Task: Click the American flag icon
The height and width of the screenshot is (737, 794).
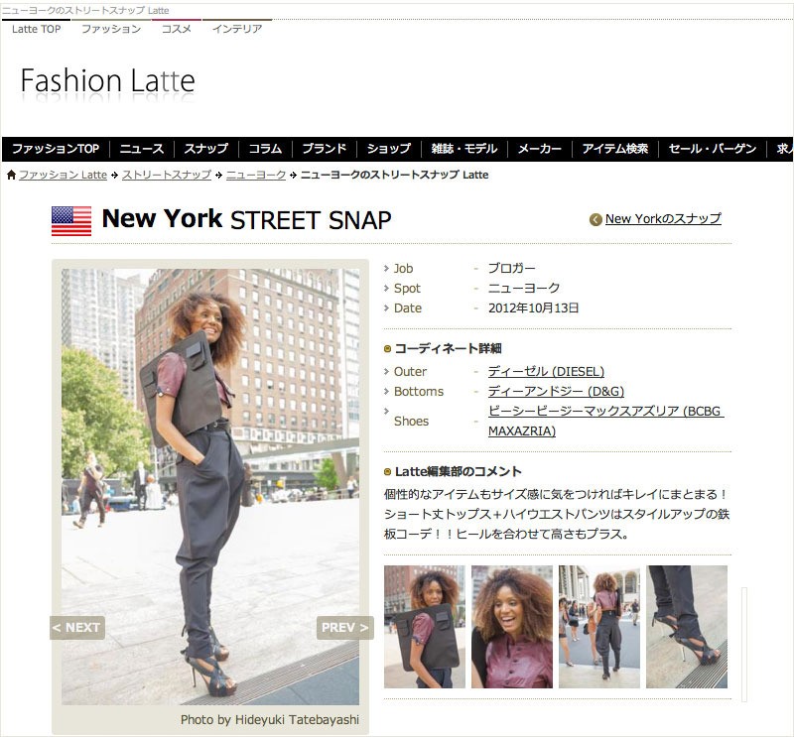Action: [71, 221]
